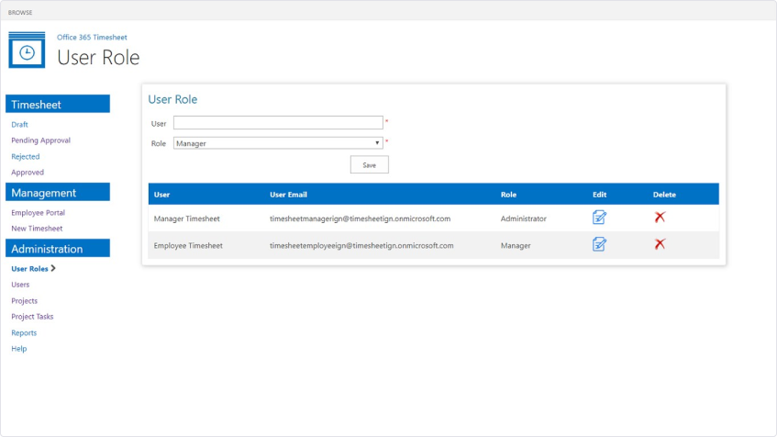Open Reports from the sidebar
The image size is (777, 437).
[x=24, y=333]
